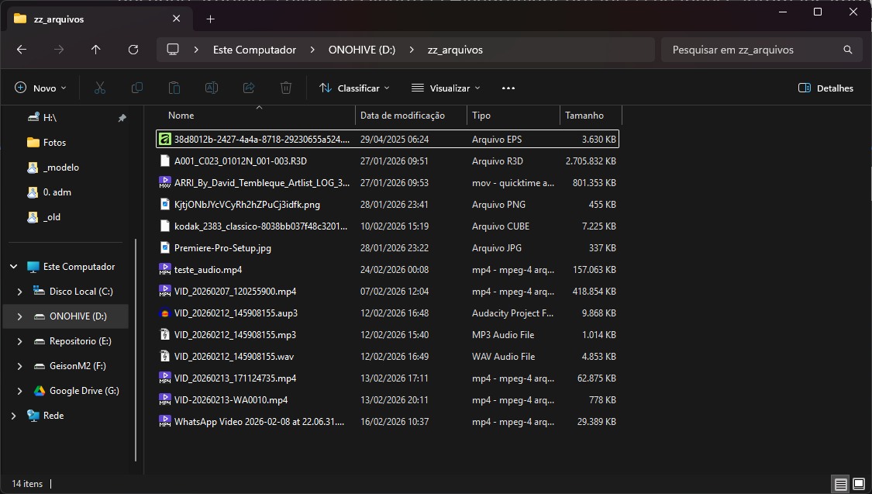This screenshot has height=494, width=872.
Task: Click the Pesquisar em zz_arquivos search field
Action: point(752,50)
